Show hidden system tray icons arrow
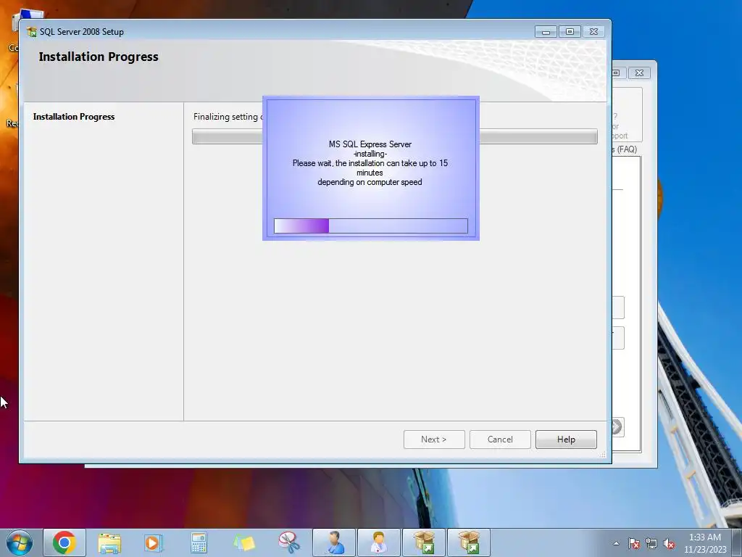This screenshot has height=557, width=742. pos(616,543)
